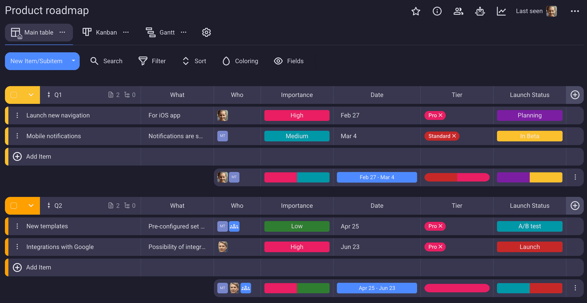Open the New Item/Subitem dropdown arrow
The image size is (587, 303).
coord(73,61)
